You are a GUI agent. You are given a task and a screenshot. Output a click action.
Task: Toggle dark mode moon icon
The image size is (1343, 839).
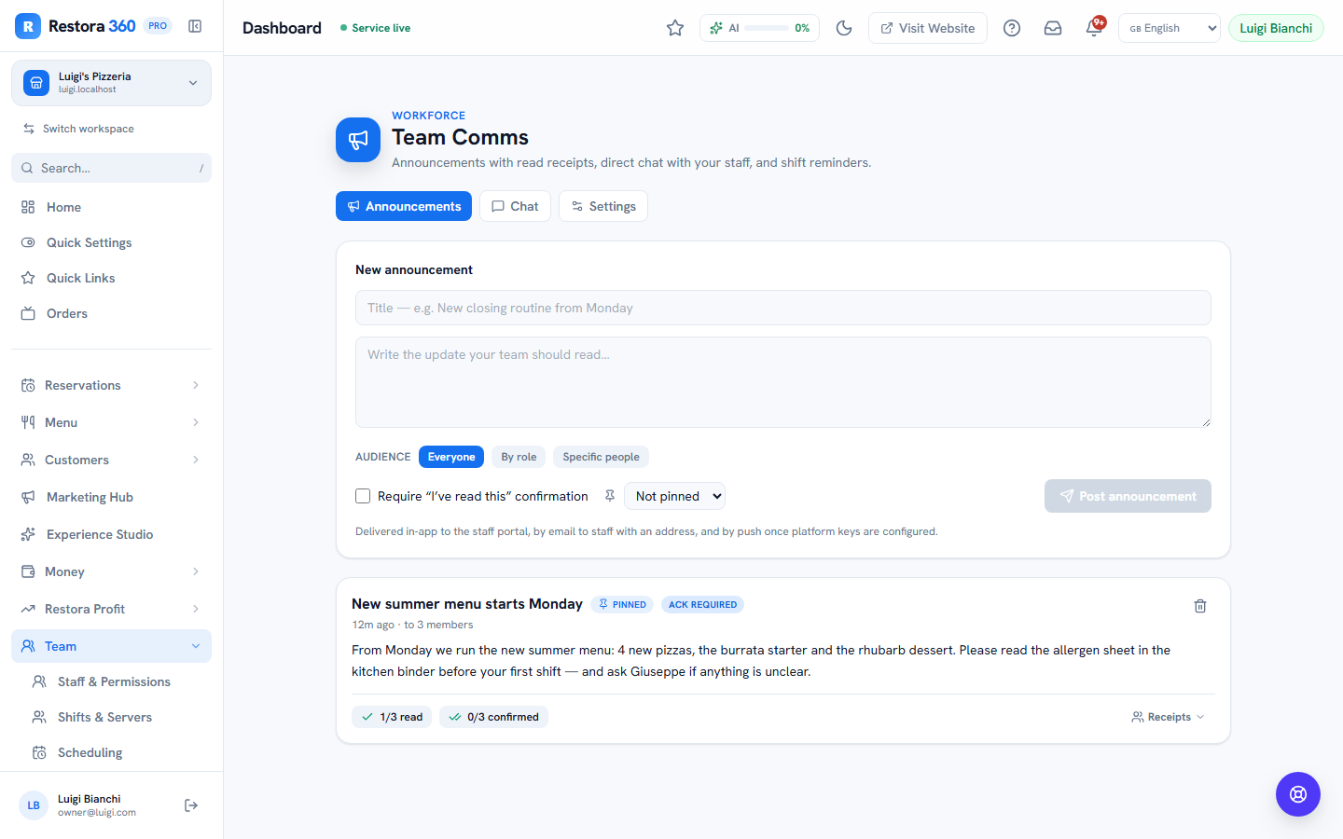click(x=844, y=28)
